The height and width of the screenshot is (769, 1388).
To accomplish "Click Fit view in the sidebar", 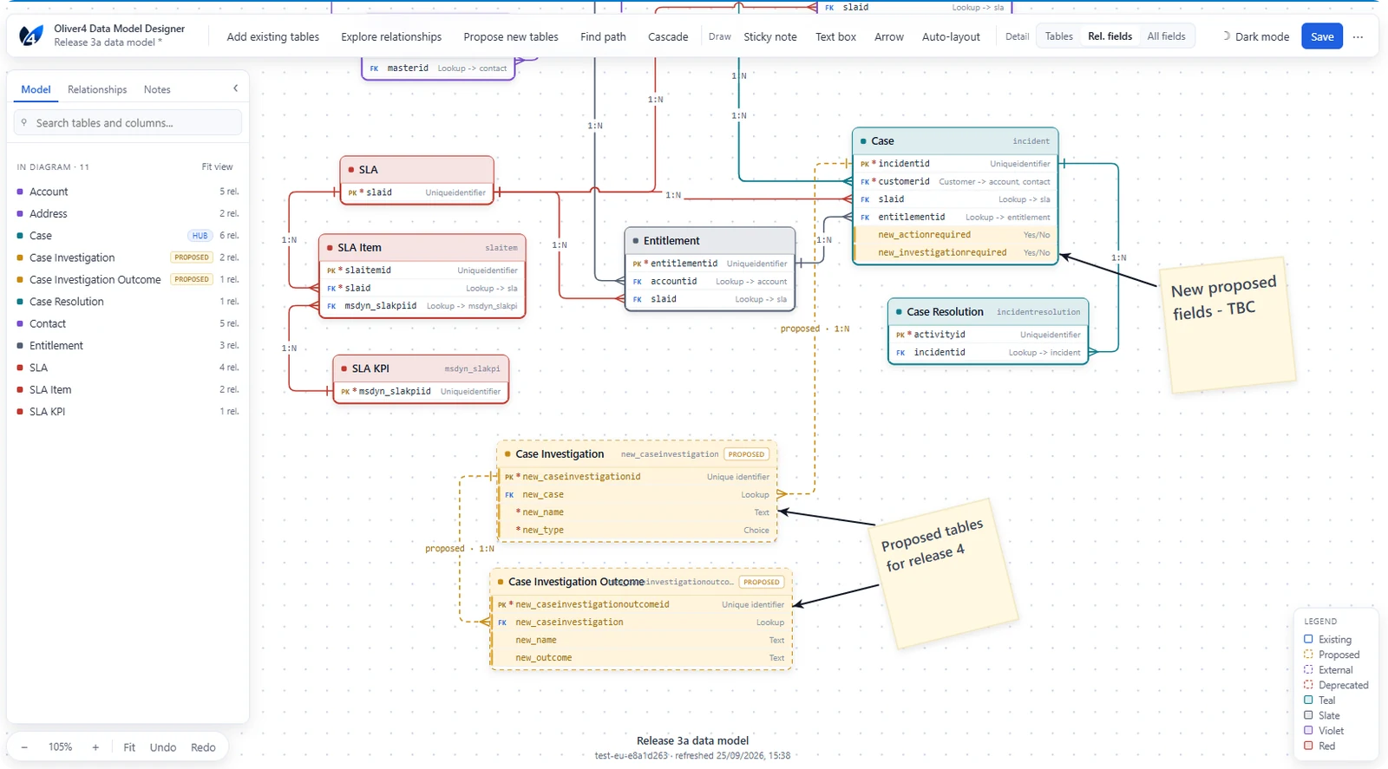I will click(x=217, y=166).
